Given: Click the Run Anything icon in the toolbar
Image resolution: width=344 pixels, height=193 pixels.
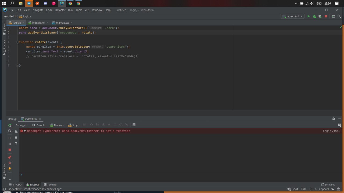Looking at the screenshot, I should [333, 16].
